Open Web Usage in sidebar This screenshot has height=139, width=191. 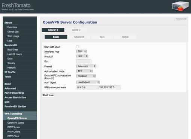click(20, 36)
